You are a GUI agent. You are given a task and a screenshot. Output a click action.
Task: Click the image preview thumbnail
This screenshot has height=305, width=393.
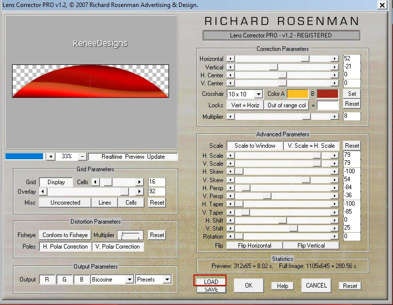click(x=90, y=81)
